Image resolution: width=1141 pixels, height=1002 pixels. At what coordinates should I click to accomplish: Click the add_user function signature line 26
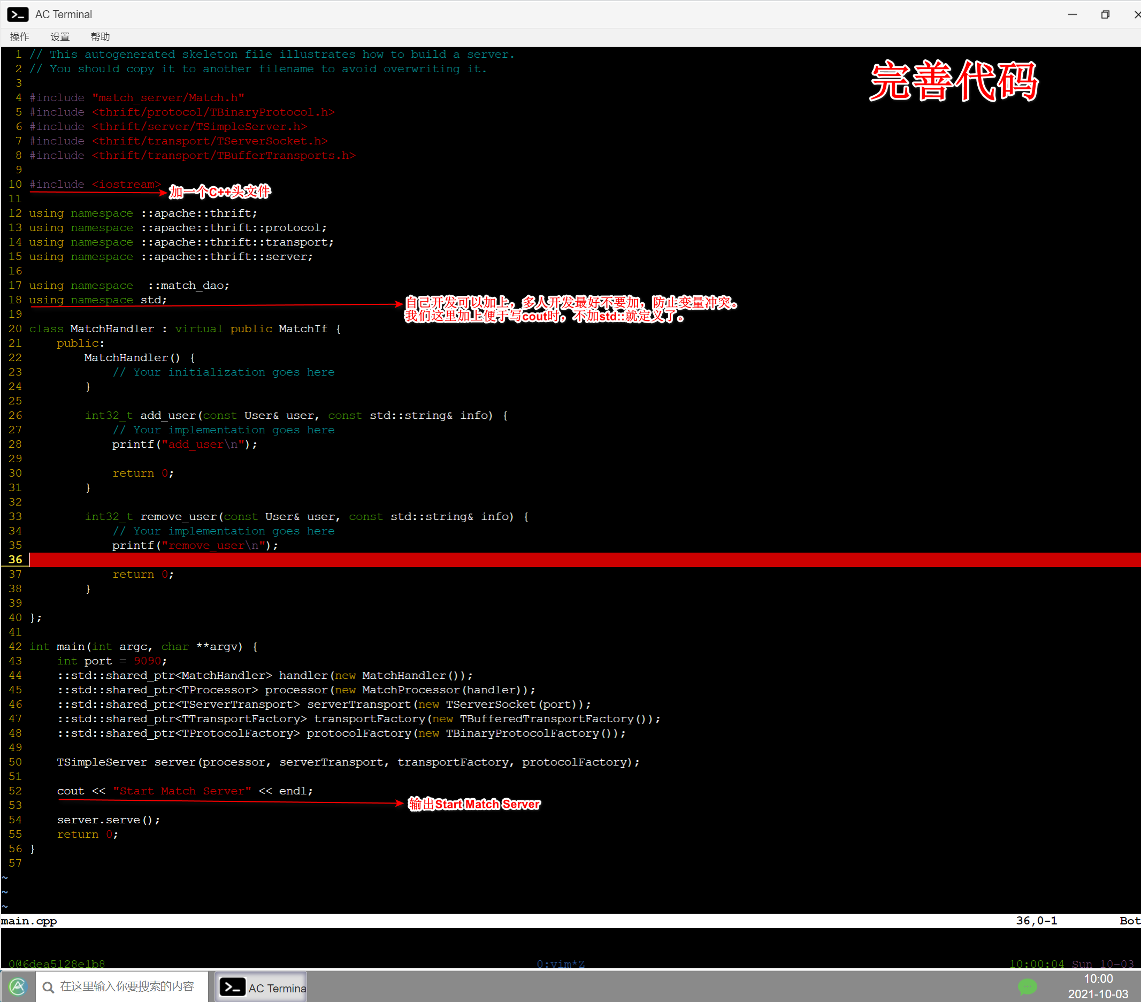(x=296, y=416)
